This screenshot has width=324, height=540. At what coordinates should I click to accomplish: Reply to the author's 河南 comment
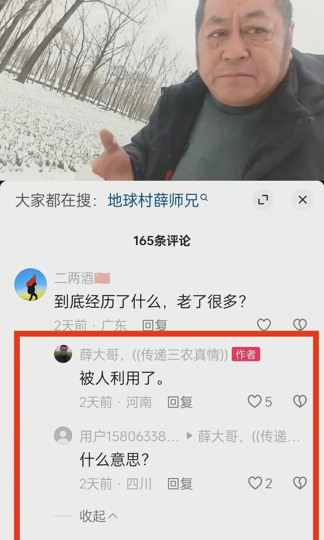[180, 402]
